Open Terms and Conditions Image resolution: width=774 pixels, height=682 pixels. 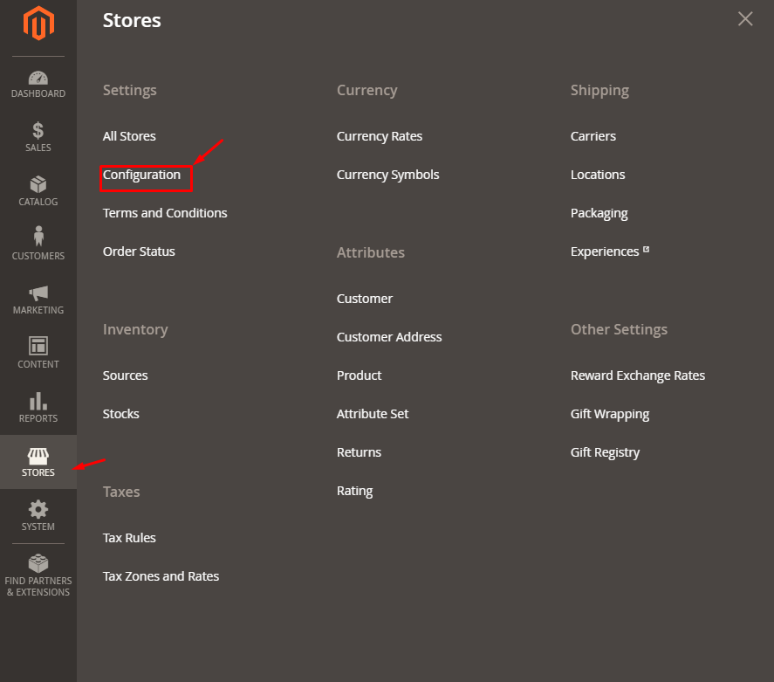(x=165, y=213)
